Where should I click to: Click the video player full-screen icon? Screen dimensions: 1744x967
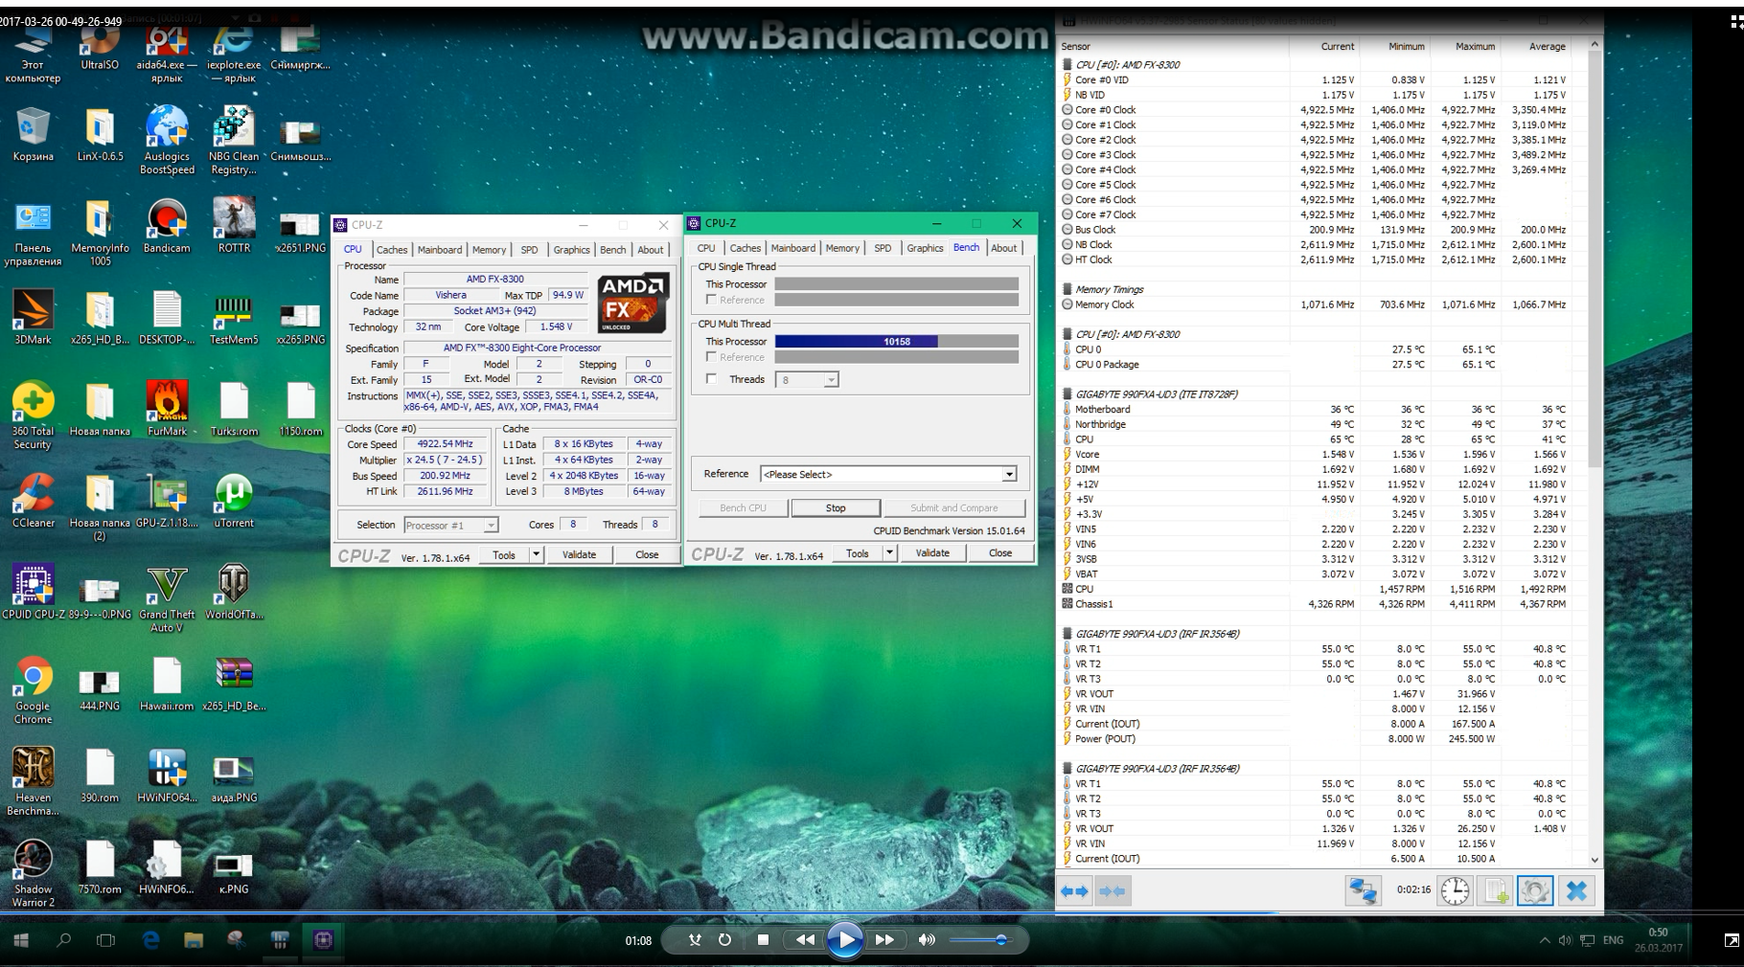pyautogui.click(x=1732, y=940)
